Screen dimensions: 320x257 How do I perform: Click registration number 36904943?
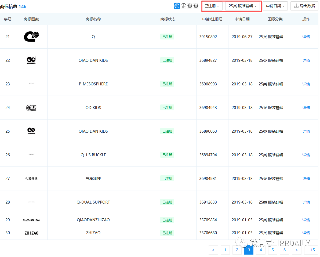point(208,108)
